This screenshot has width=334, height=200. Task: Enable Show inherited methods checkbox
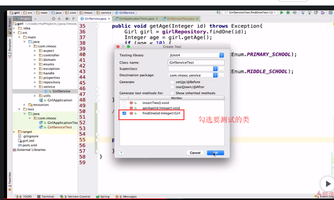point(172,93)
